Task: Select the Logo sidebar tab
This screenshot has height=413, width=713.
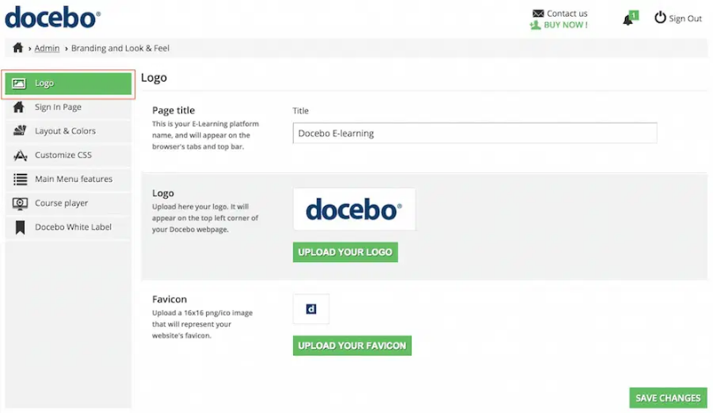Action: coord(68,83)
